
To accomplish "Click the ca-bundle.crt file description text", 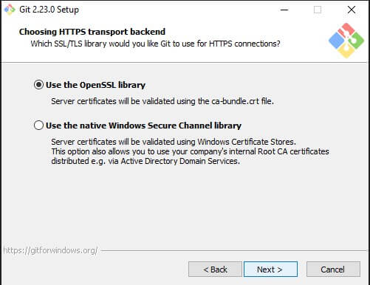I will 162,101.
